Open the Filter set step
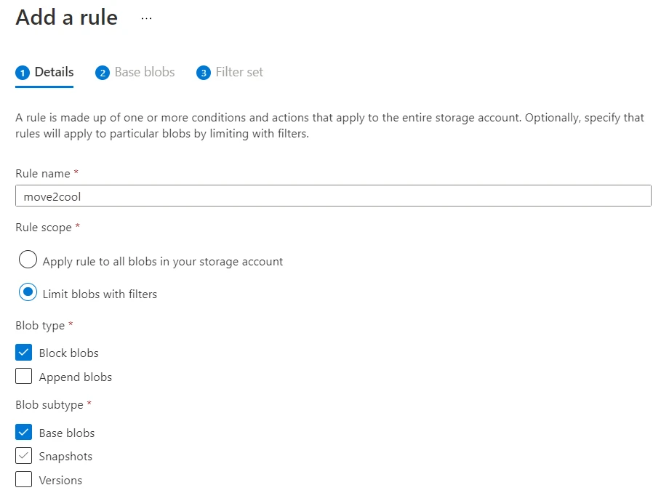 pyautogui.click(x=238, y=72)
